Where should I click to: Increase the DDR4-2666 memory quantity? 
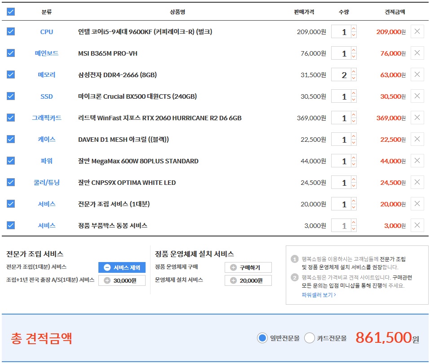(x=354, y=71)
